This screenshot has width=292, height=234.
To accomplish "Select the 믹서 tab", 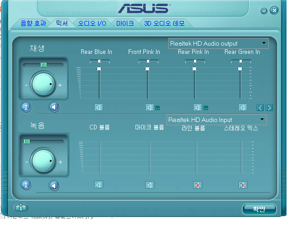I will click(x=62, y=23).
